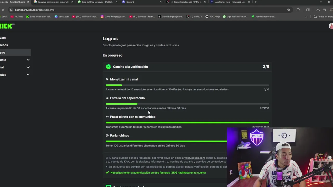Screen dimensions: 333x187
Task: Click the site info icon in address bar
Action: [x=11, y=10]
